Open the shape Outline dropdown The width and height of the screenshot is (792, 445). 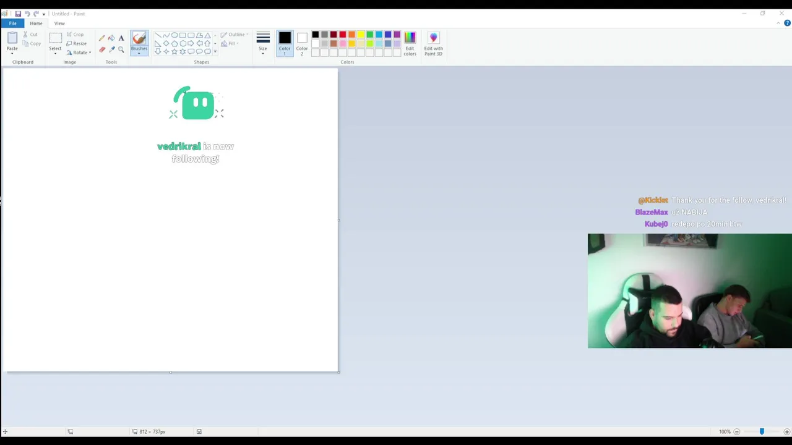click(235, 35)
